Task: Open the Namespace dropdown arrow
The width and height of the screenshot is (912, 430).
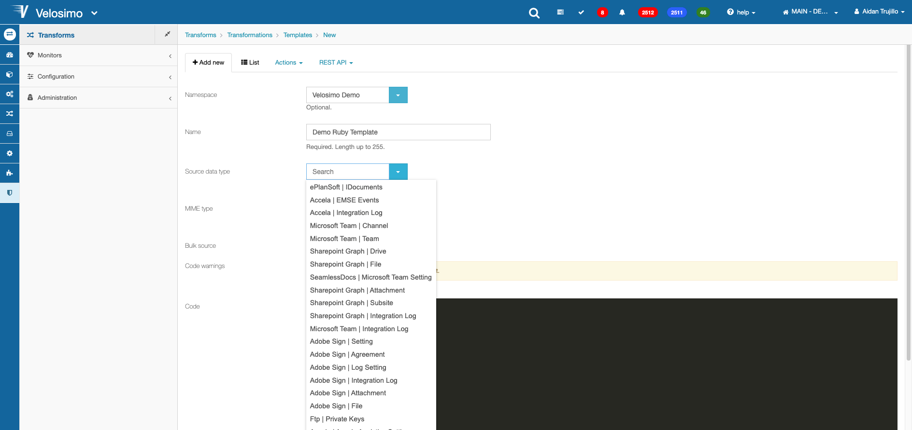Action: (x=398, y=95)
